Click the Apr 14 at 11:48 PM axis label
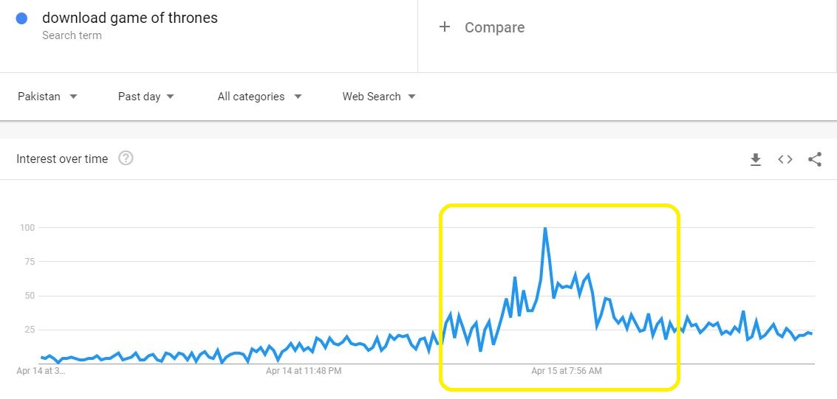The width and height of the screenshot is (837, 399). tap(304, 371)
